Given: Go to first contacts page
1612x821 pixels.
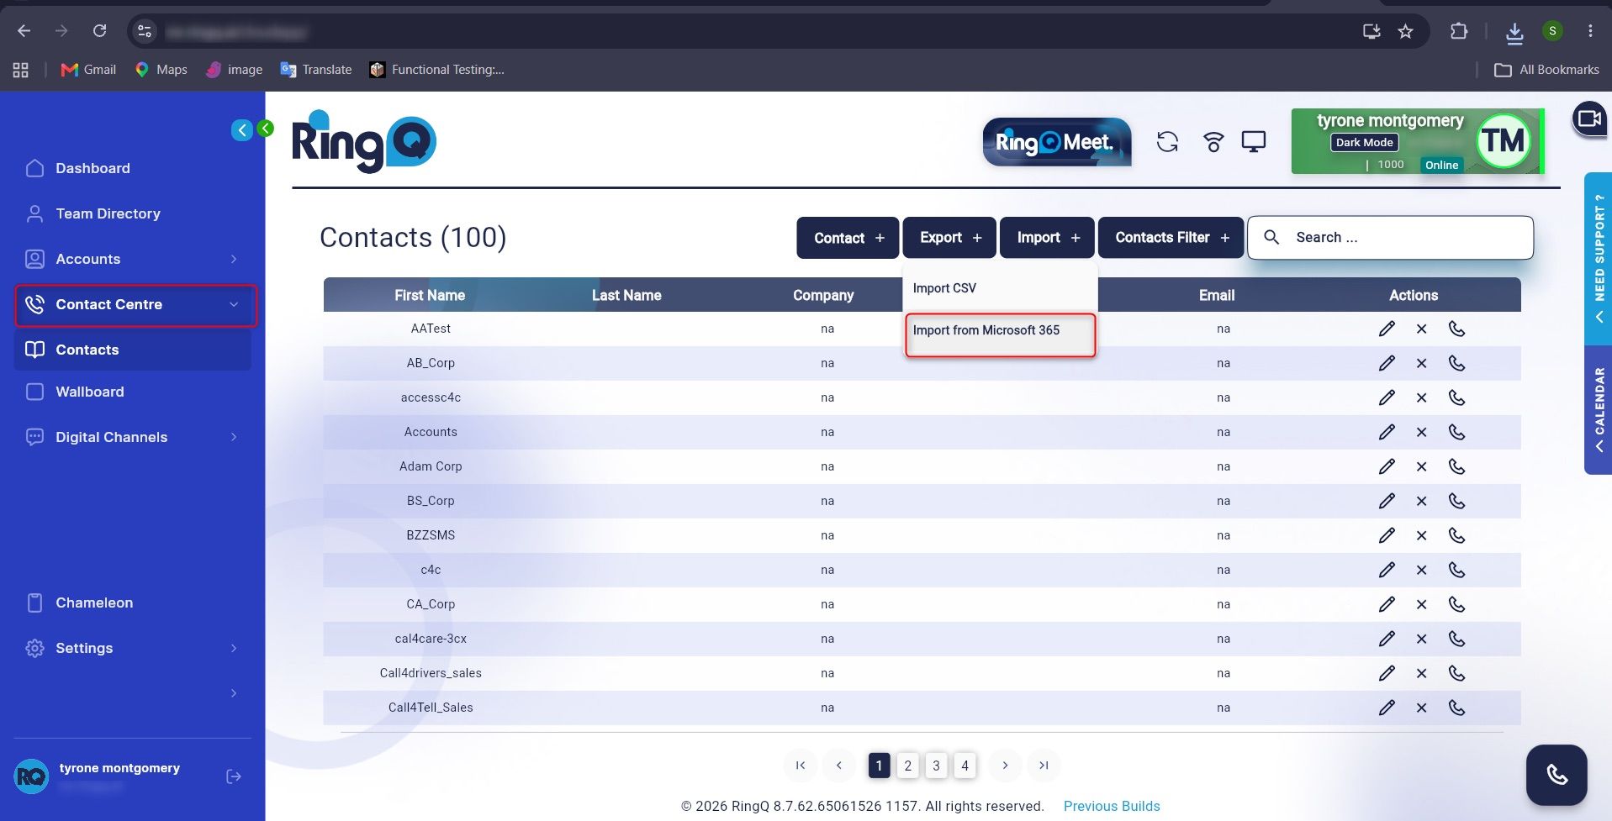Looking at the screenshot, I should (800, 765).
